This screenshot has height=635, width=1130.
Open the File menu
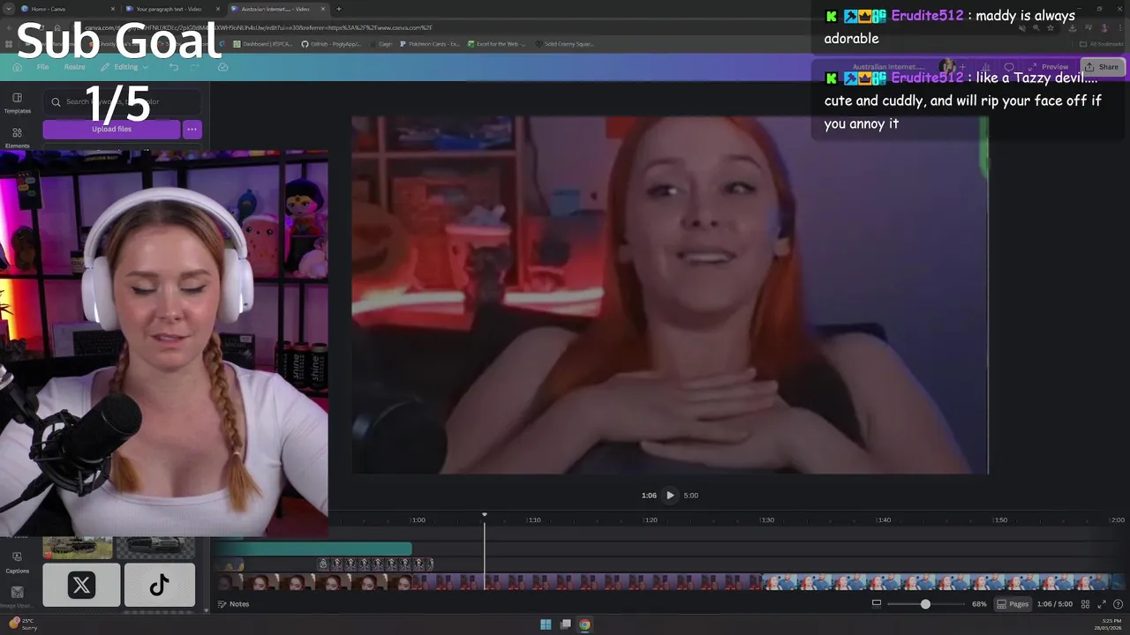click(x=42, y=67)
